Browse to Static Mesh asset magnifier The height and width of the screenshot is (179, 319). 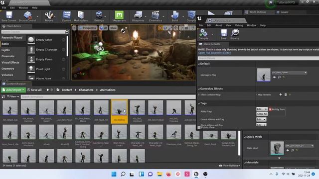coord(293,150)
